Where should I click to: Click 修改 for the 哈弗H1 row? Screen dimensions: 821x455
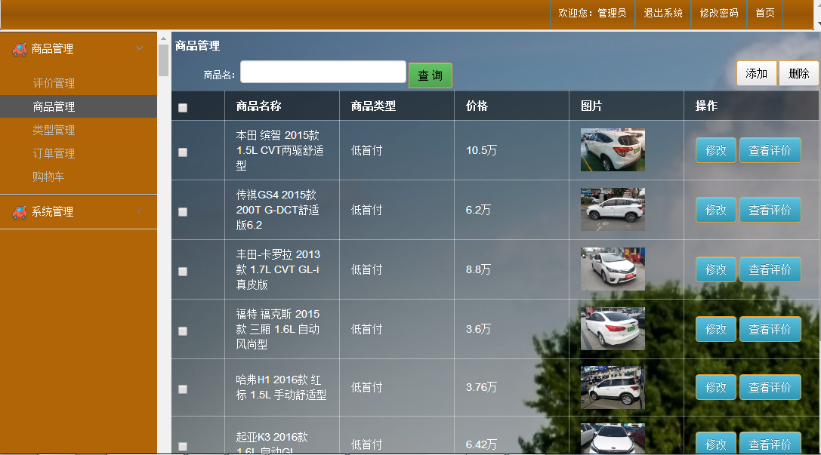[x=716, y=388]
